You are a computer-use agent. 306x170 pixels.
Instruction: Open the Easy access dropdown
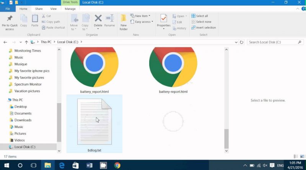pyautogui.click(x=142, y=22)
